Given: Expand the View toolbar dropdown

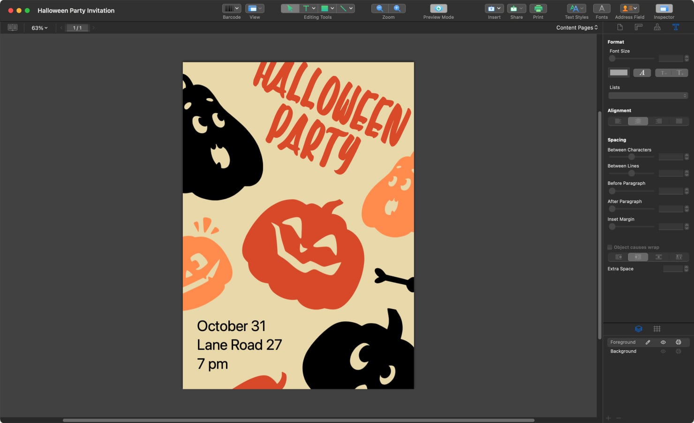Looking at the screenshot, I should pyautogui.click(x=261, y=8).
